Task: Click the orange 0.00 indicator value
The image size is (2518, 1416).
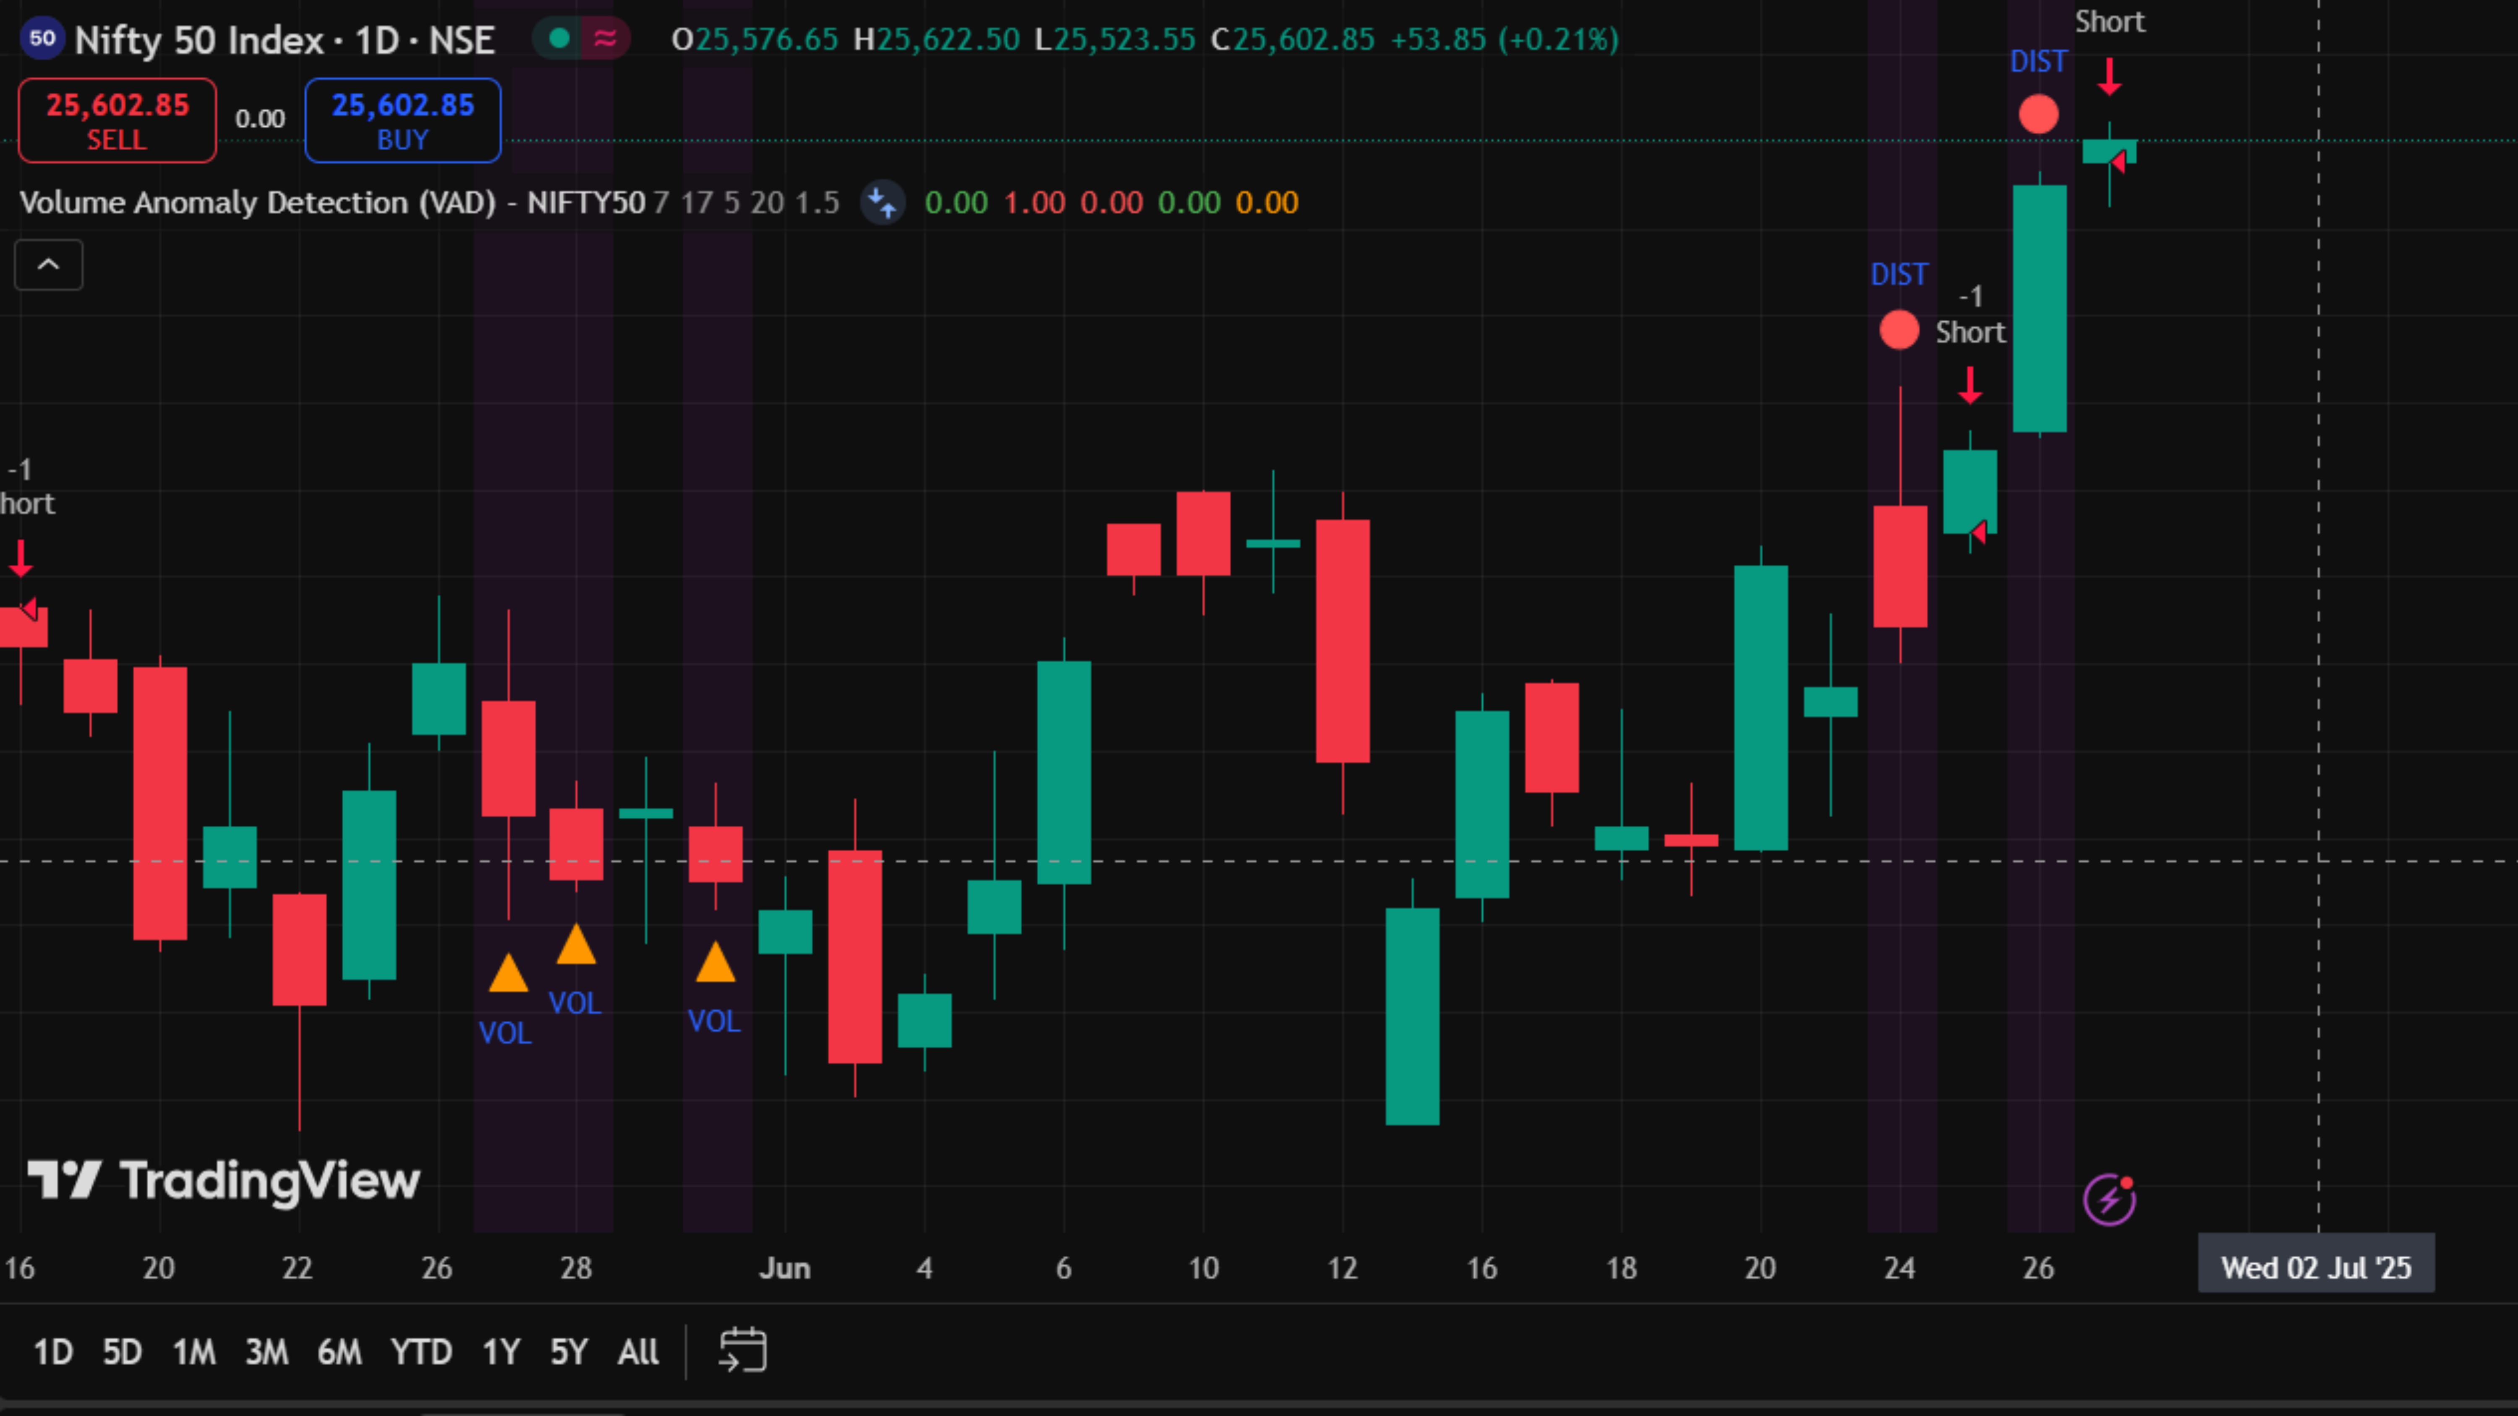Action: [1267, 202]
